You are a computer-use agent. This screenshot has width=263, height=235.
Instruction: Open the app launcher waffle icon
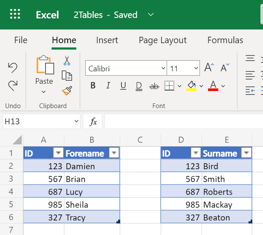click(x=15, y=15)
